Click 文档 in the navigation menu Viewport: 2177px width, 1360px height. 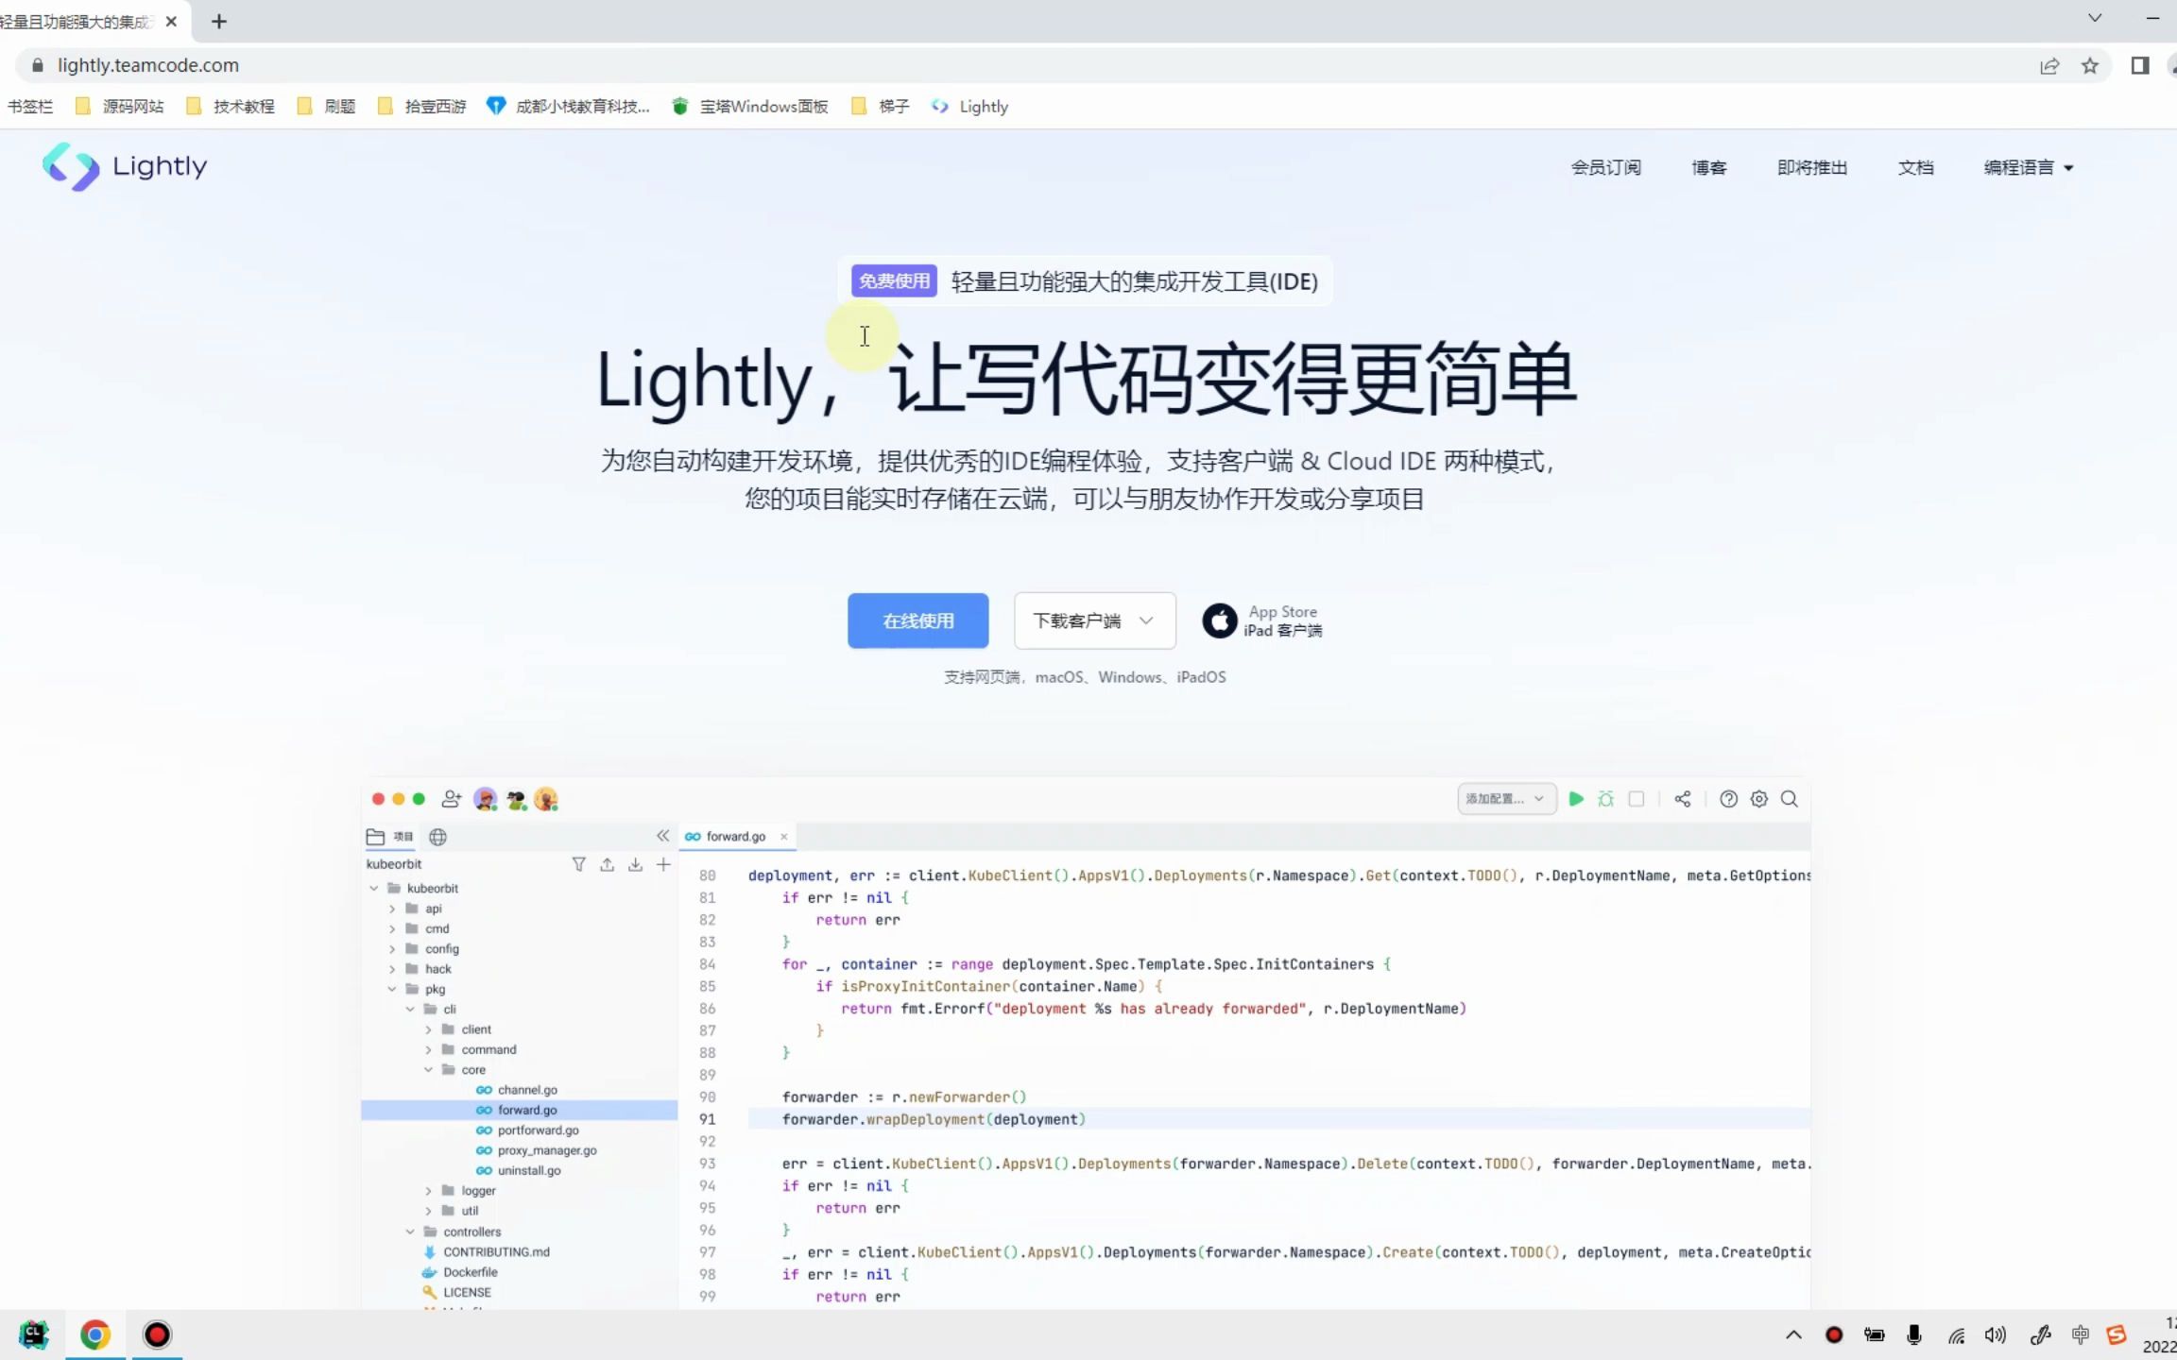coord(1917,168)
